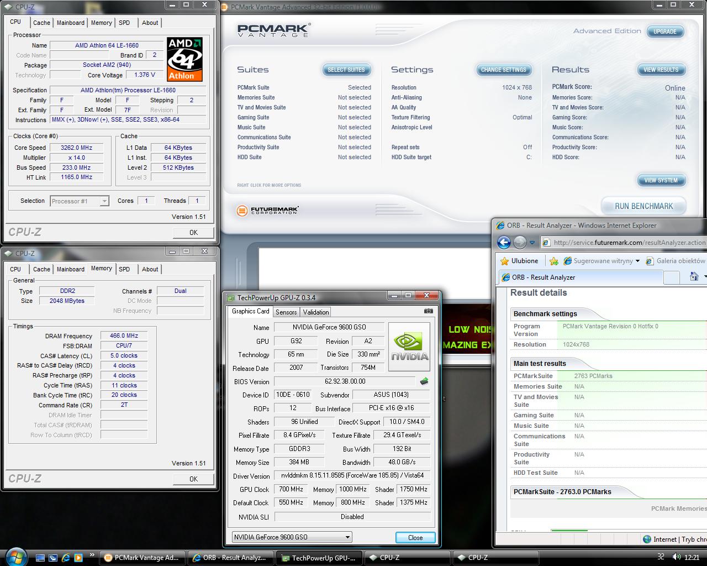Viewport: 707px width, 566px height.
Task: Click the IE home icon
Action: click(x=694, y=276)
